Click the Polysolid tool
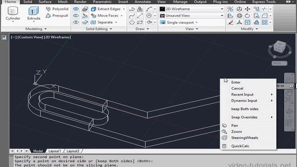297x167 pixels. (57, 9)
